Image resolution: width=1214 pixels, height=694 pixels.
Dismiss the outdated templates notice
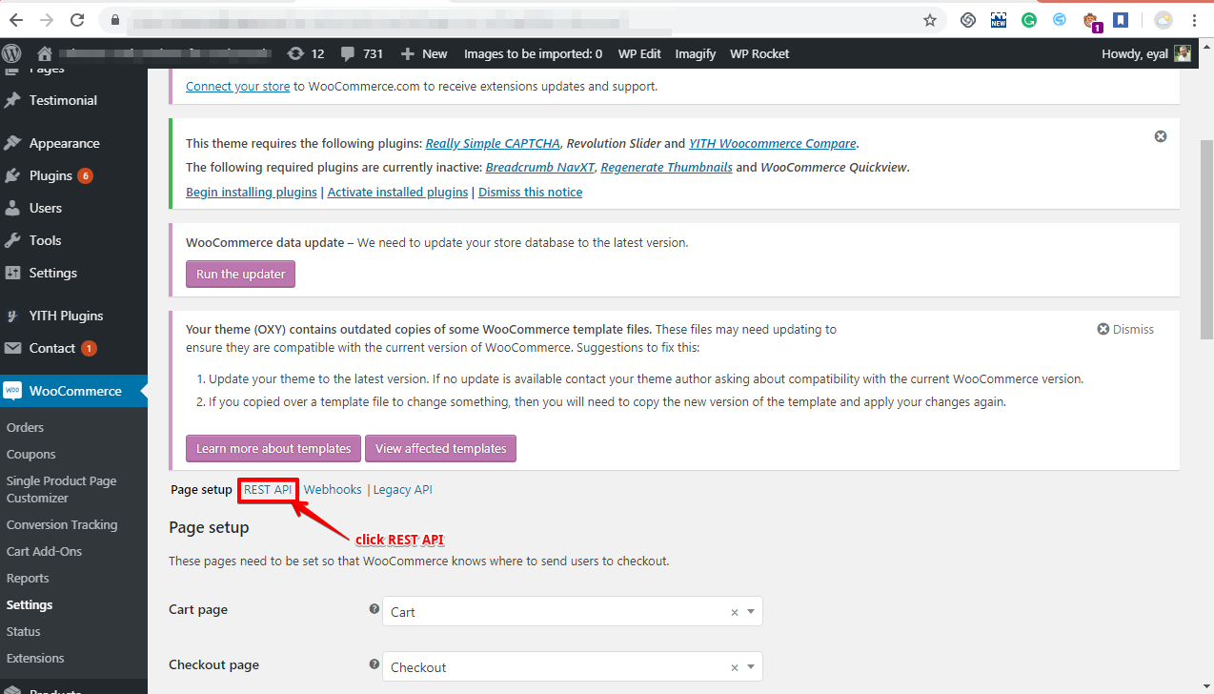[1125, 329]
